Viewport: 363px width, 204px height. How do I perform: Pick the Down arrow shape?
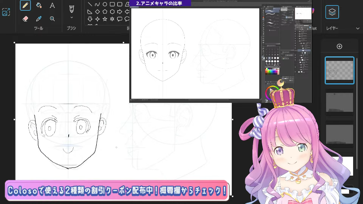90,19
